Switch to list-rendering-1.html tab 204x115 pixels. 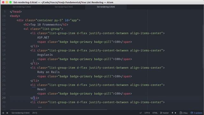[22, 7]
